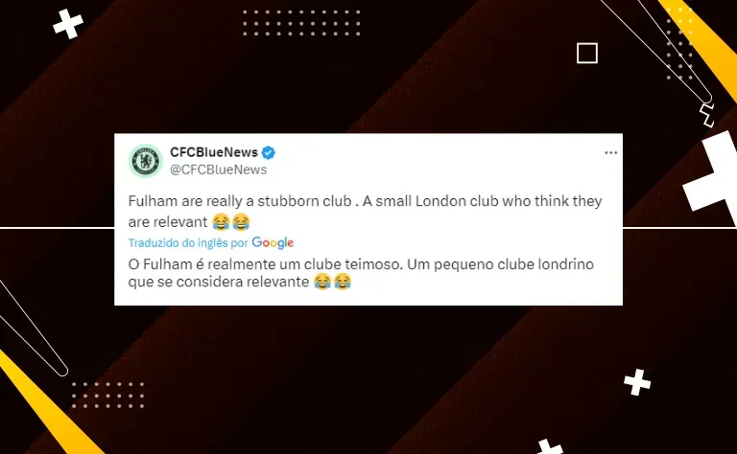The width and height of the screenshot is (737, 454).
Task: Click the white plus sign at lower right
Action: click(x=637, y=382)
